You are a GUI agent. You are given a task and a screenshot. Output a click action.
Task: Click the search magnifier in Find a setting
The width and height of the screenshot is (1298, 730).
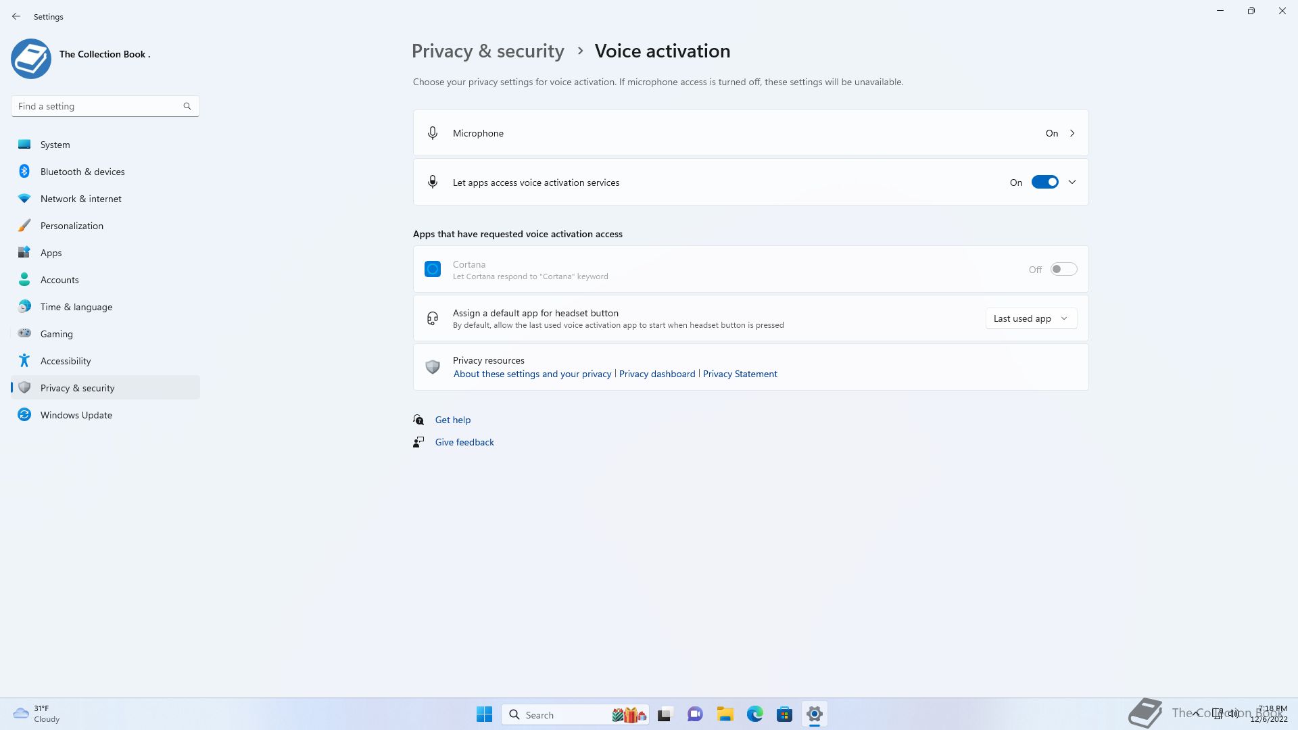(187, 106)
